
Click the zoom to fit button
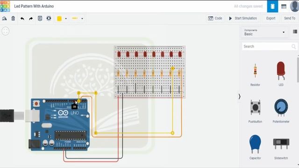click(6, 31)
